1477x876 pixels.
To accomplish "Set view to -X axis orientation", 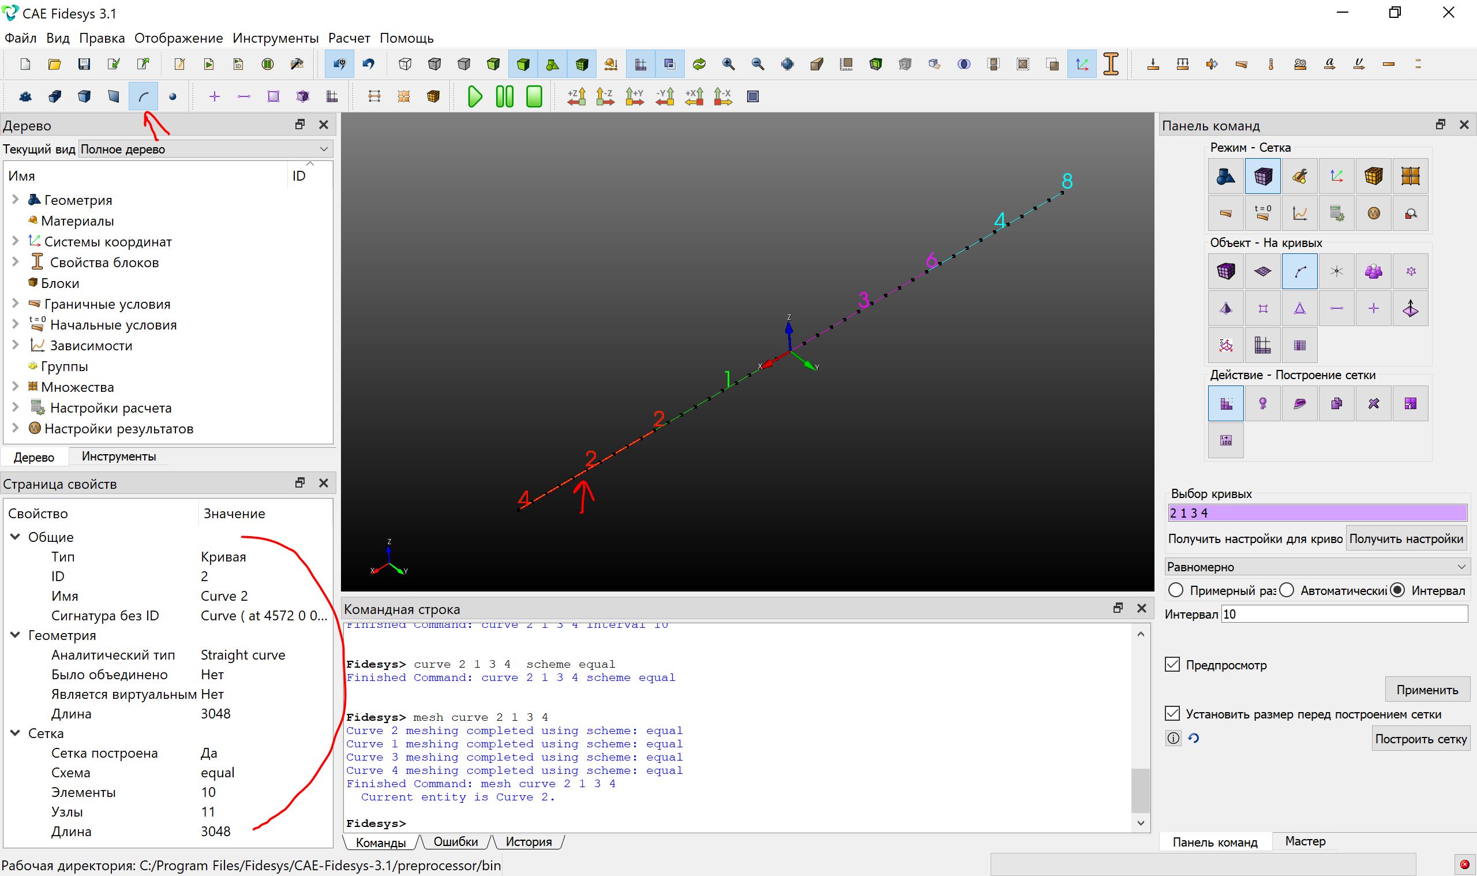I will [723, 96].
